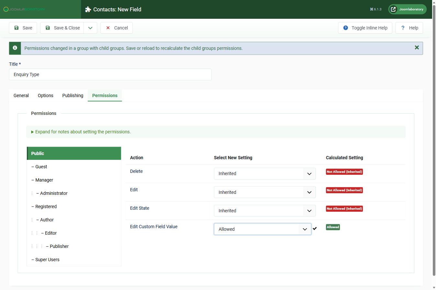Select the Registered user group
This screenshot has height=290, width=436.
pos(74,206)
